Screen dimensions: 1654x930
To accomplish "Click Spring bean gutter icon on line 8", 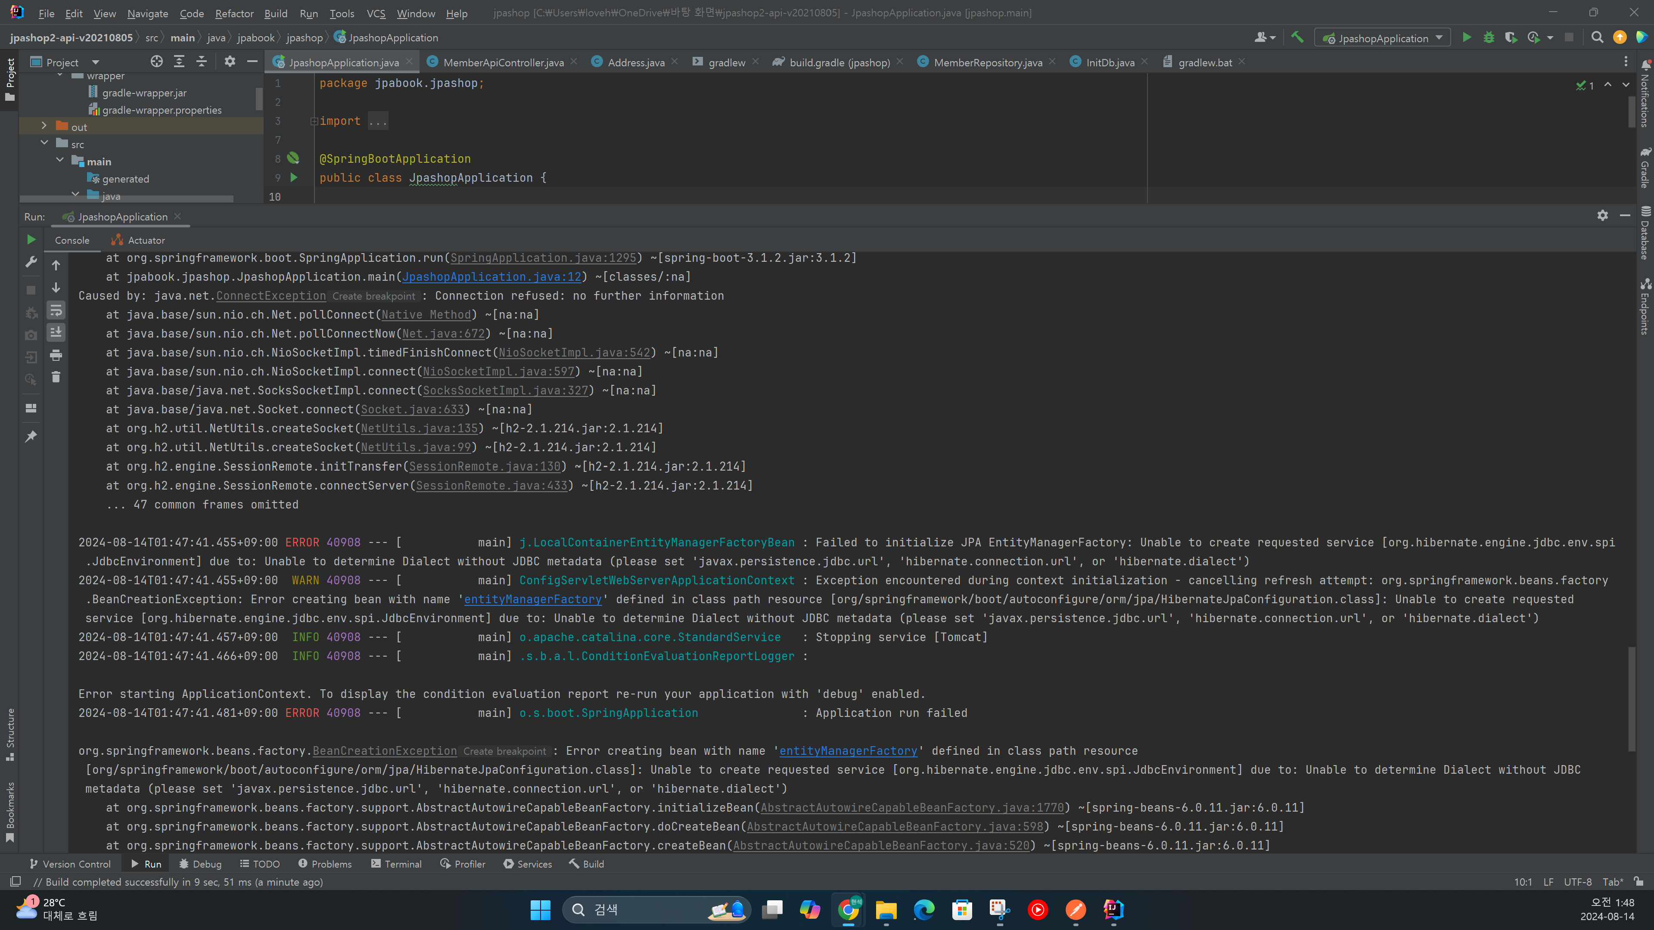I will pyautogui.click(x=293, y=158).
